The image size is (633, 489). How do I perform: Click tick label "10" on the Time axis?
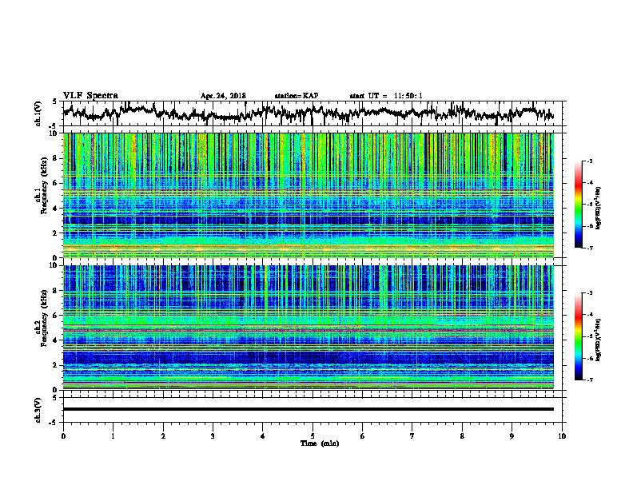562,436
